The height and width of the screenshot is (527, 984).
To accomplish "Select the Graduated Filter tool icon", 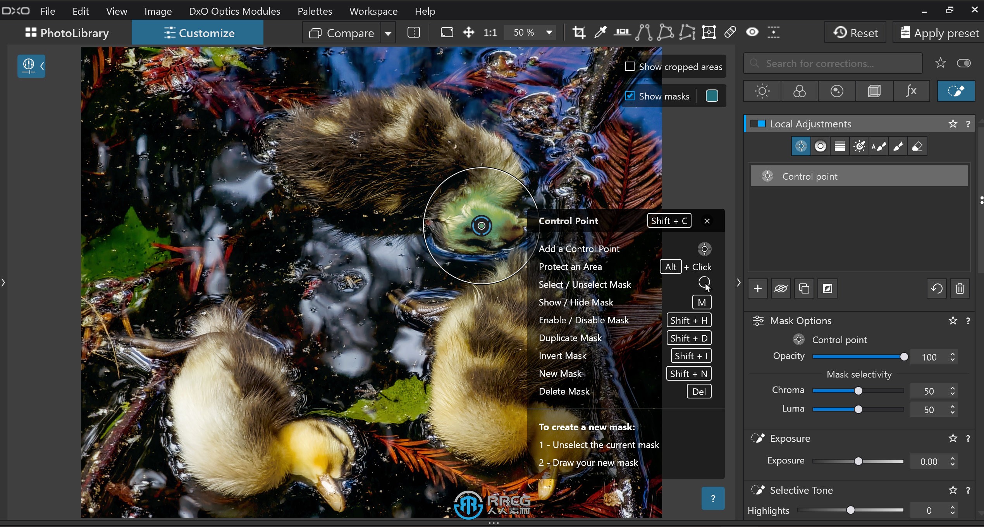I will tap(839, 146).
